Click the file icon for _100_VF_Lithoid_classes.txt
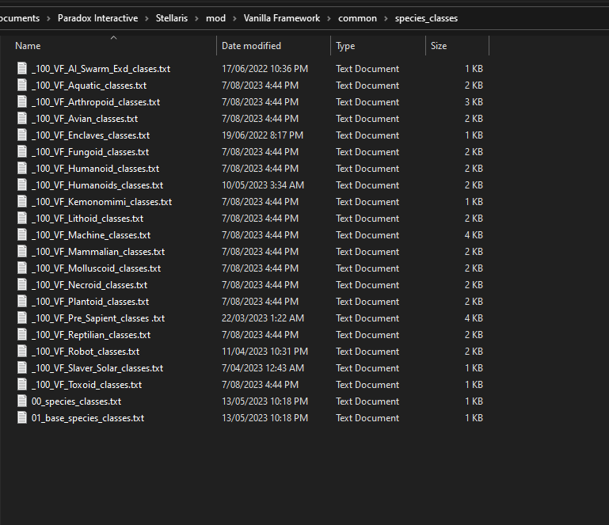609x525 pixels. 22,219
